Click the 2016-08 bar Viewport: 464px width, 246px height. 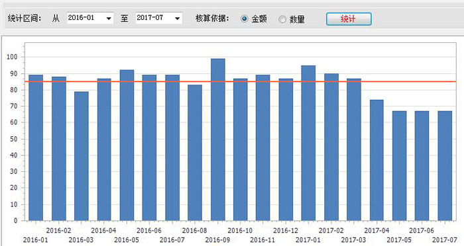(x=195, y=153)
